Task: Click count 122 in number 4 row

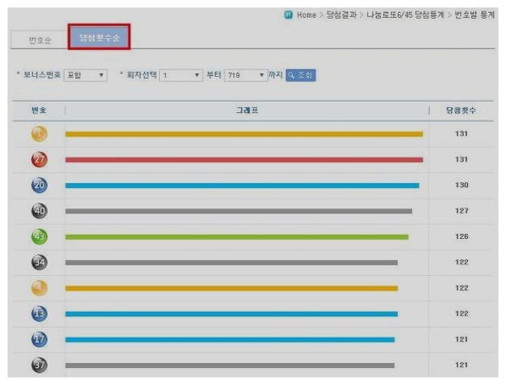Action: [462, 288]
